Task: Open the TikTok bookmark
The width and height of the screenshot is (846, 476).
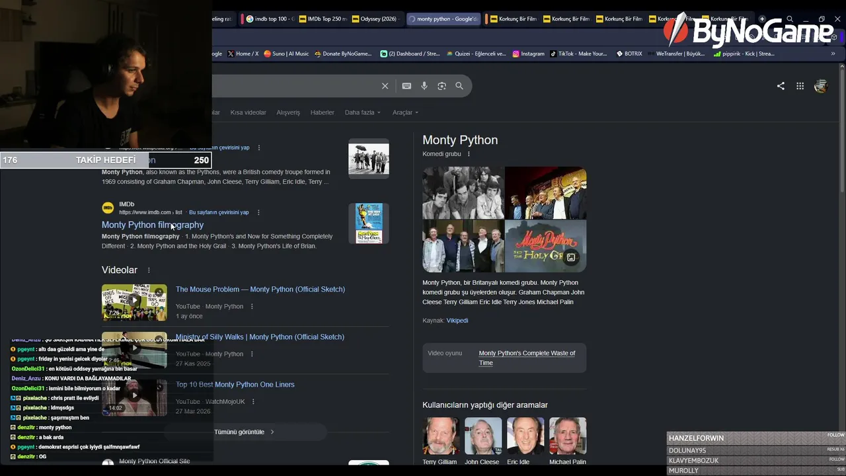Action: click(x=579, y=54)
